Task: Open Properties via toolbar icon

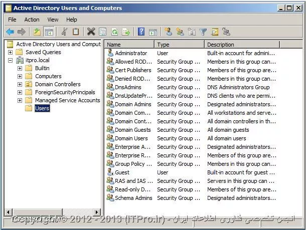Action: pos(103,32)
